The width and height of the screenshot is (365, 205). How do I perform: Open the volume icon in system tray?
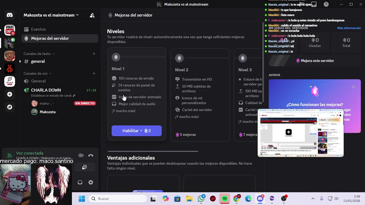coord(336,199)
